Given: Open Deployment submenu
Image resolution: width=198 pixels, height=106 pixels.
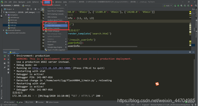Looking at the screenshot, I should tap(56, 23).
